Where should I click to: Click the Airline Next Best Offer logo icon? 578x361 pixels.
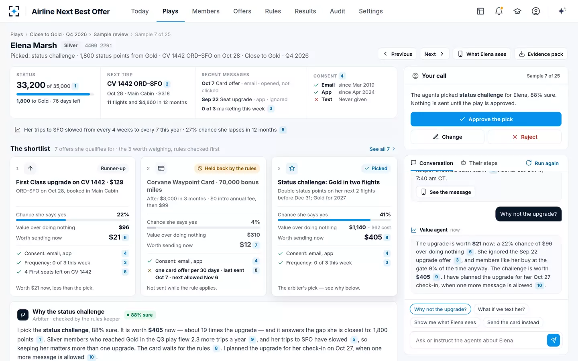pos(14,11)
